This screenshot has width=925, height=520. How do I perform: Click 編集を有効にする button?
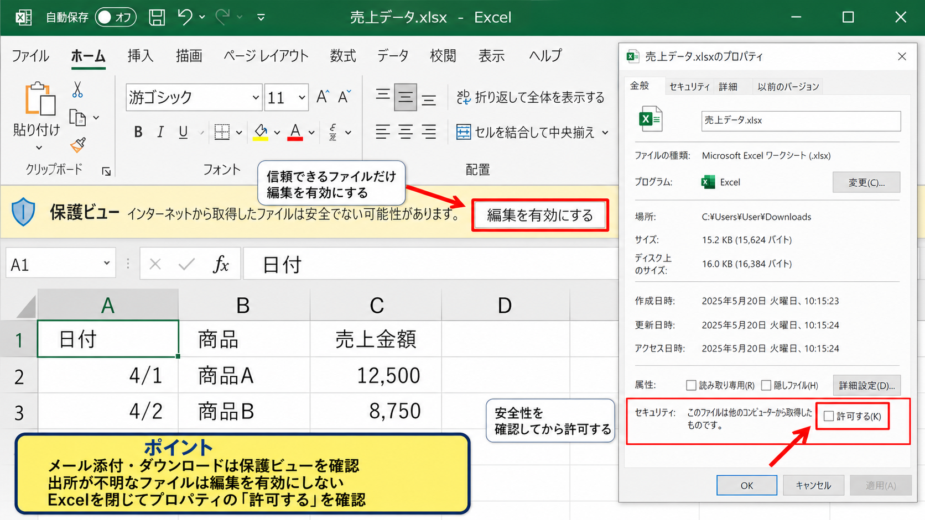point(540,215)
